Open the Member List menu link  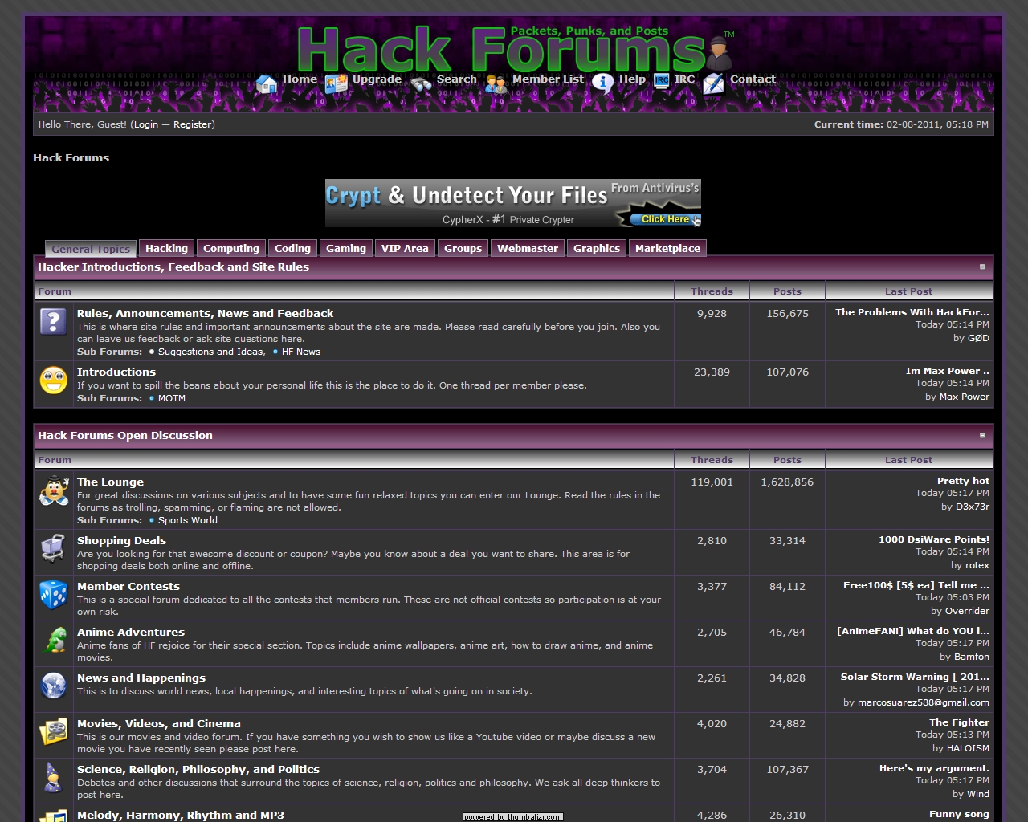[548, 79]
